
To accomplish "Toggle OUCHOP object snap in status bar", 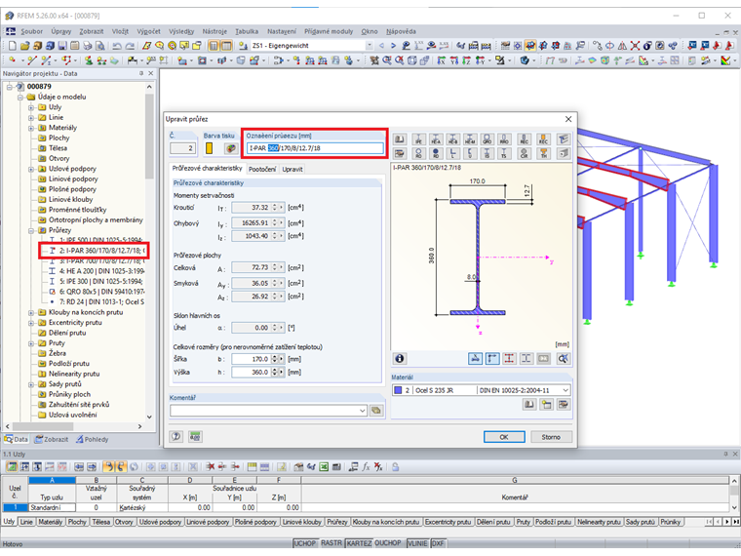I will tap(388, 543).
